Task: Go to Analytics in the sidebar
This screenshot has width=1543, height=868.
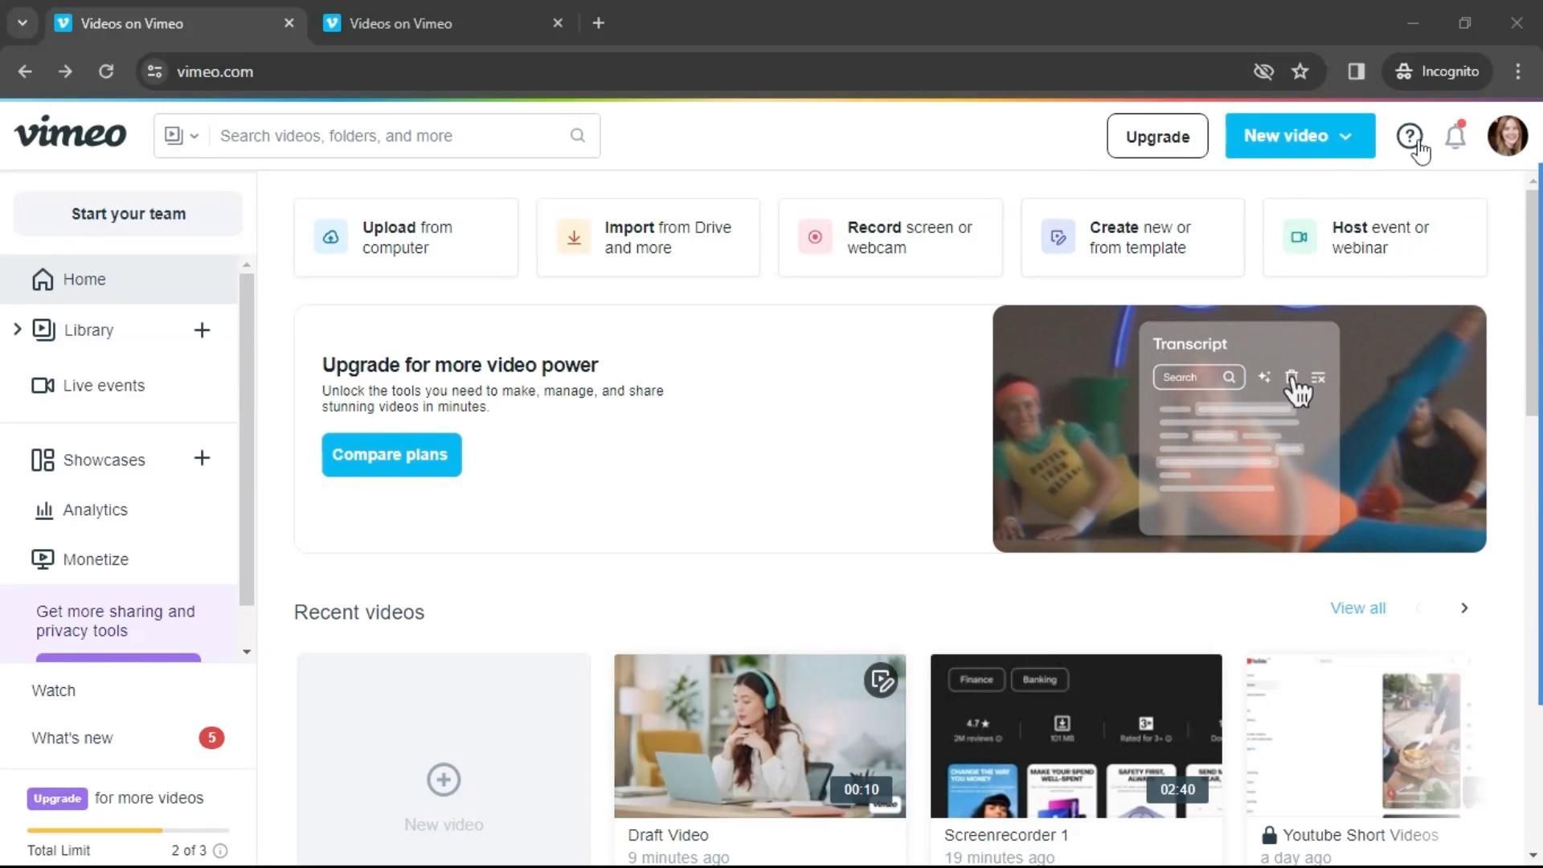Action: click(95, 510)
